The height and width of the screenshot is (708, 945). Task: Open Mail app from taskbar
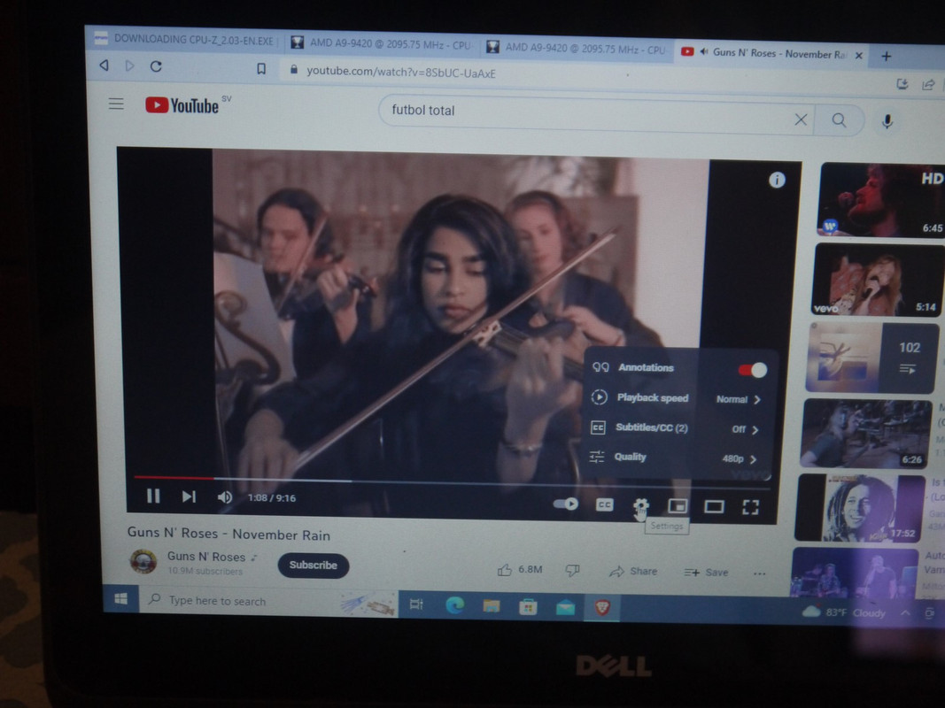tap(565, 608)
